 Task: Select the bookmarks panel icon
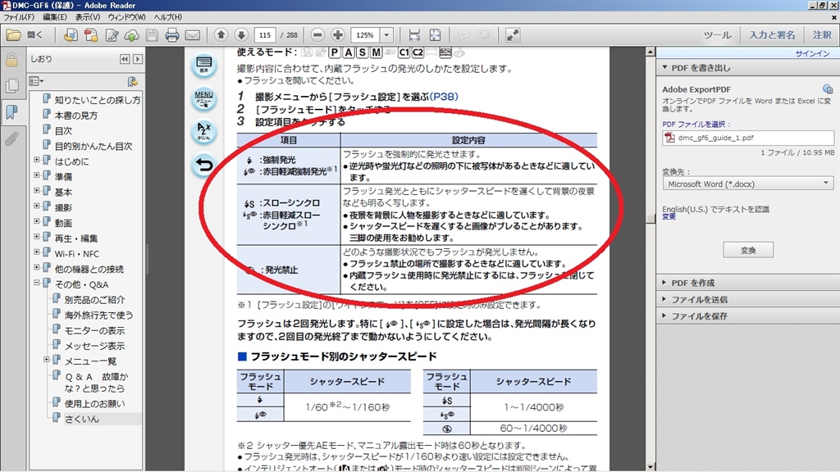point(11,111)
